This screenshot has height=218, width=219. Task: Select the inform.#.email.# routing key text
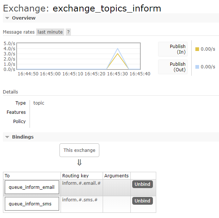click(81, 183)
